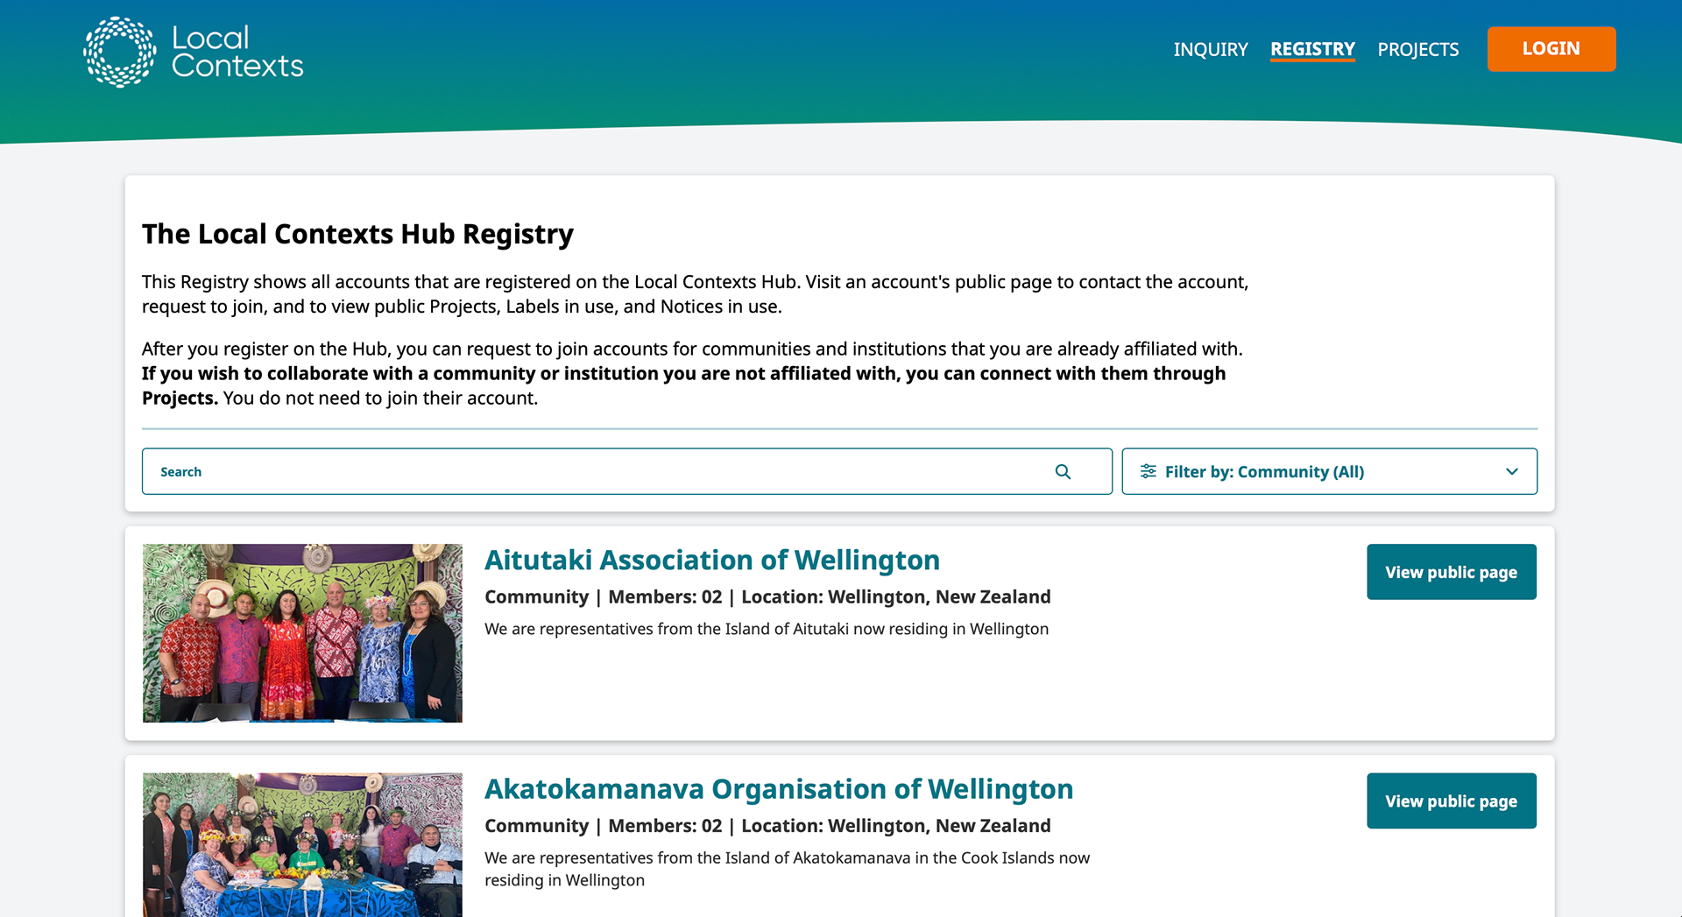
Task: Click Akatokamanava 'Community | Members: 02' info line
Action: [x=767, y=826]
